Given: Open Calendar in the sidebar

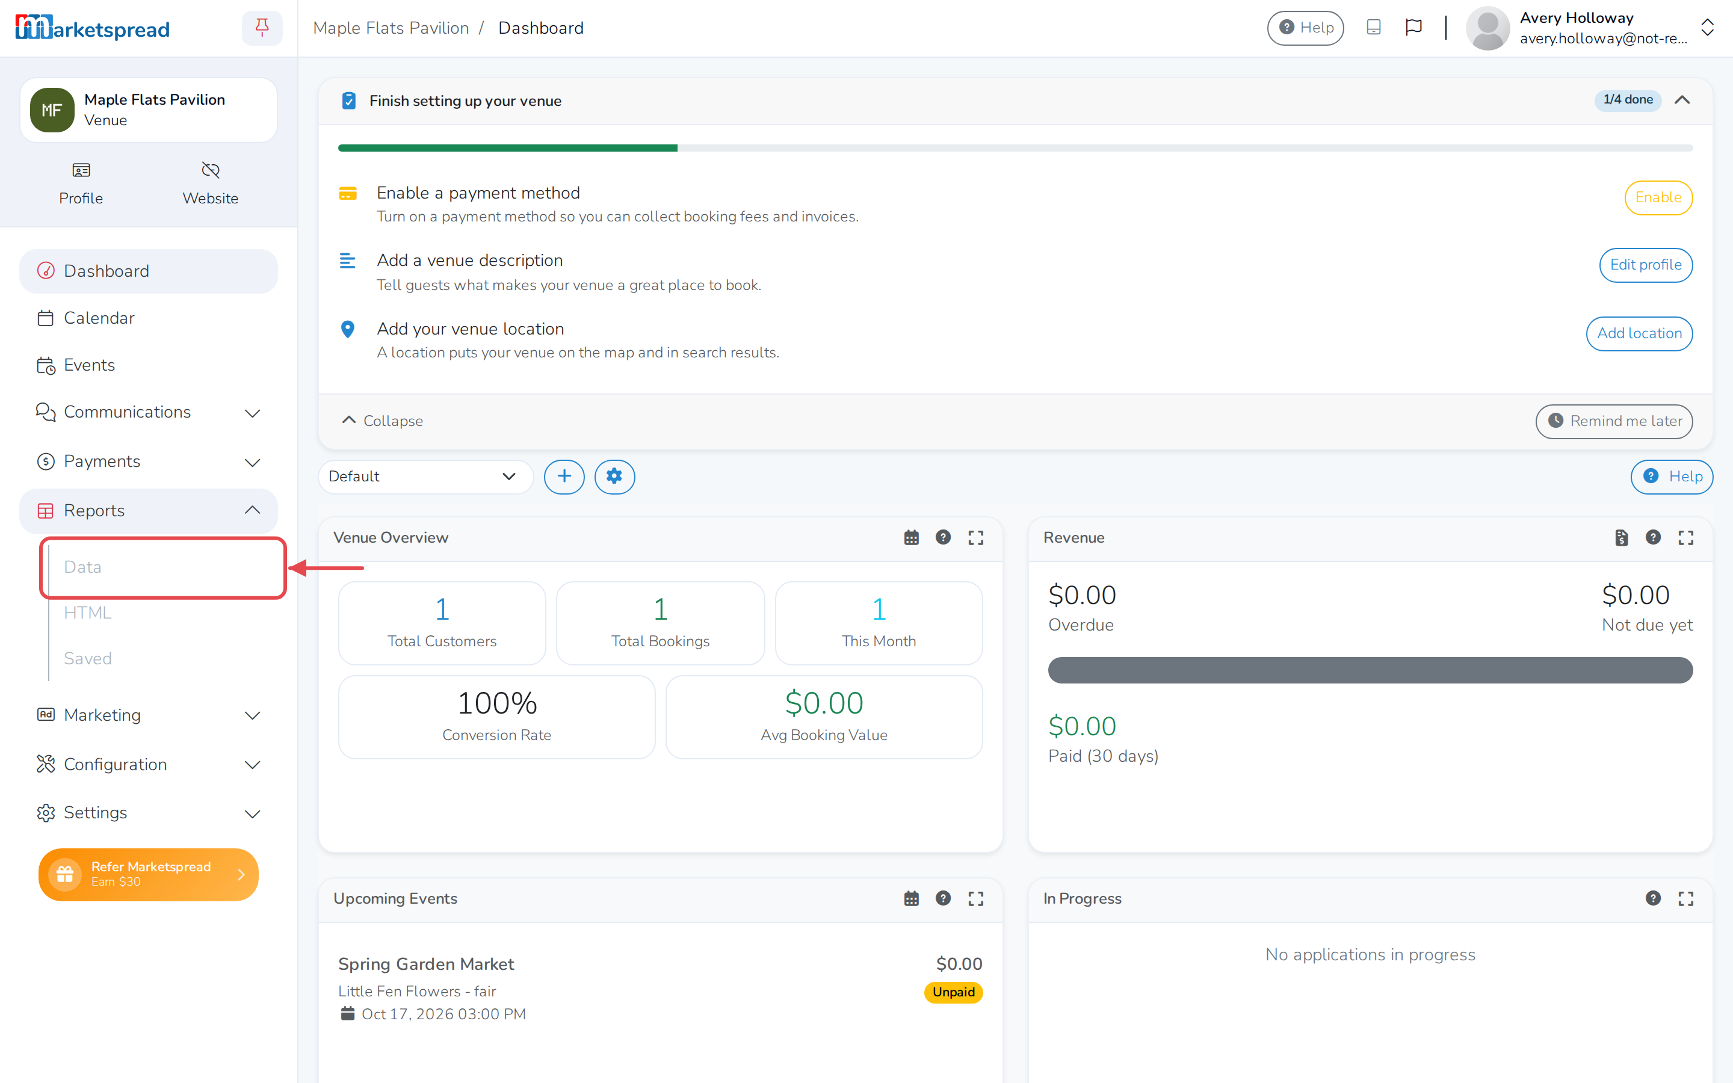Looking at the screenshot, I should click(x=148, y=318).
